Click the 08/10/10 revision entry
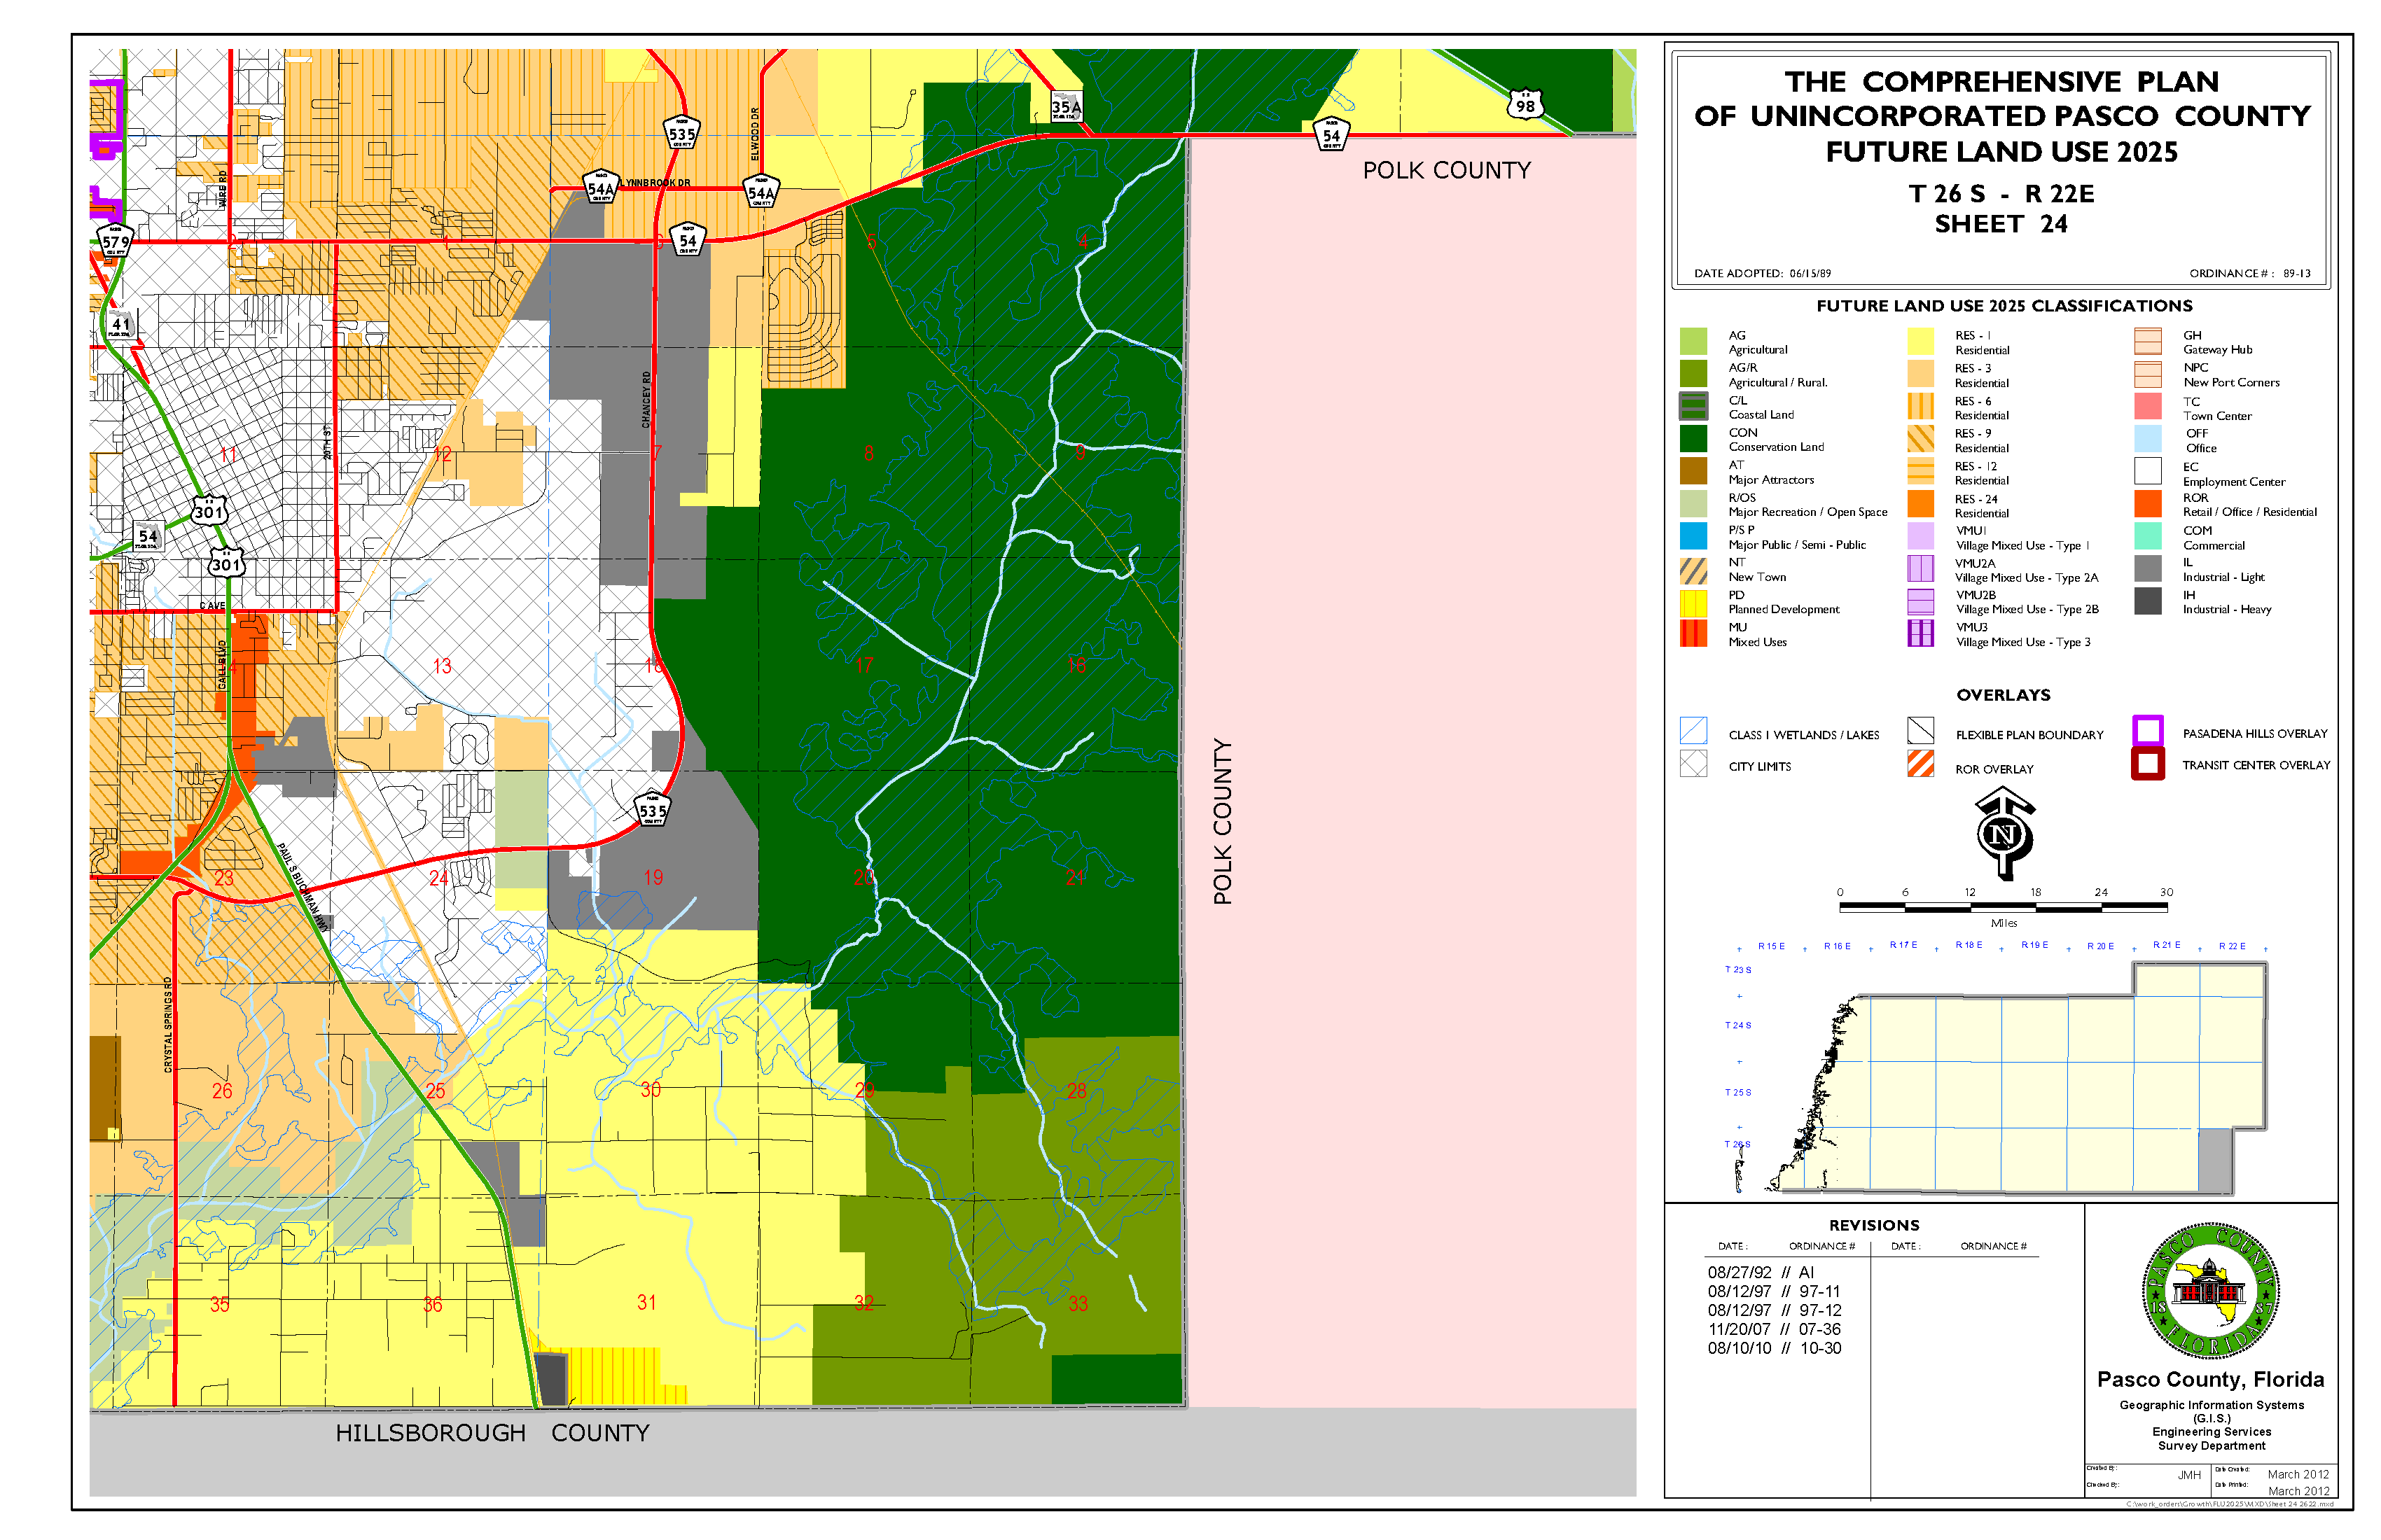This screenshot has height=1540, width=2381. 1774,1348
